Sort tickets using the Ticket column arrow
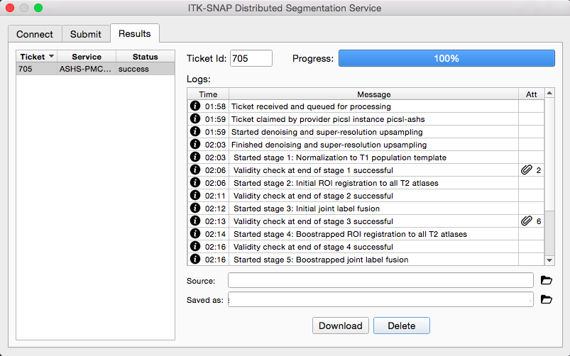The width and height of the screenshot is (570, 356). tap(51, 56)
